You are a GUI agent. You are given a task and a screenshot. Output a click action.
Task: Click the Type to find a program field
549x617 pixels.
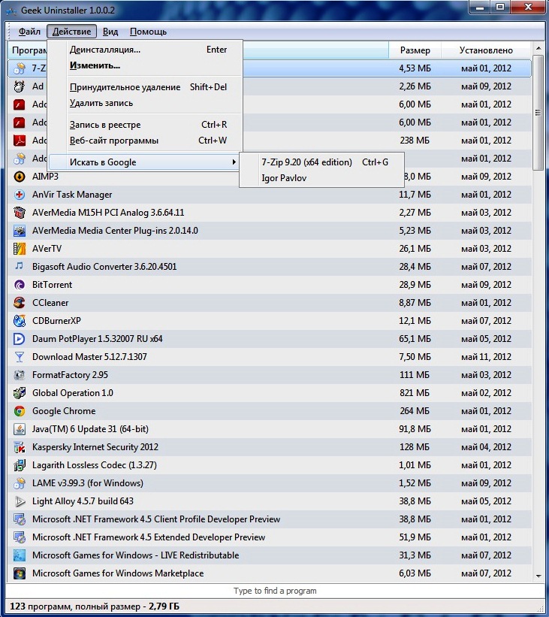[274, 591]
